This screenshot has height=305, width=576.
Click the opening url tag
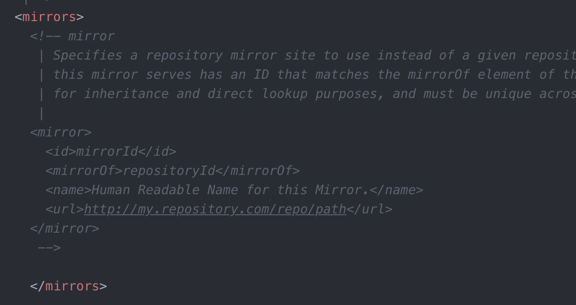coord(65,209)
